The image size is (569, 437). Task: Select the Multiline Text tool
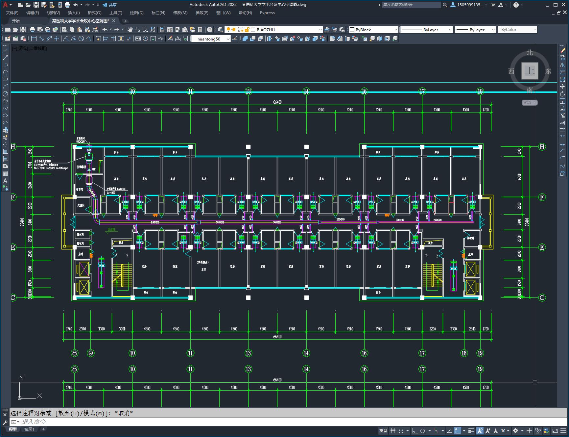pyautogui.click(x=5, y=181)
